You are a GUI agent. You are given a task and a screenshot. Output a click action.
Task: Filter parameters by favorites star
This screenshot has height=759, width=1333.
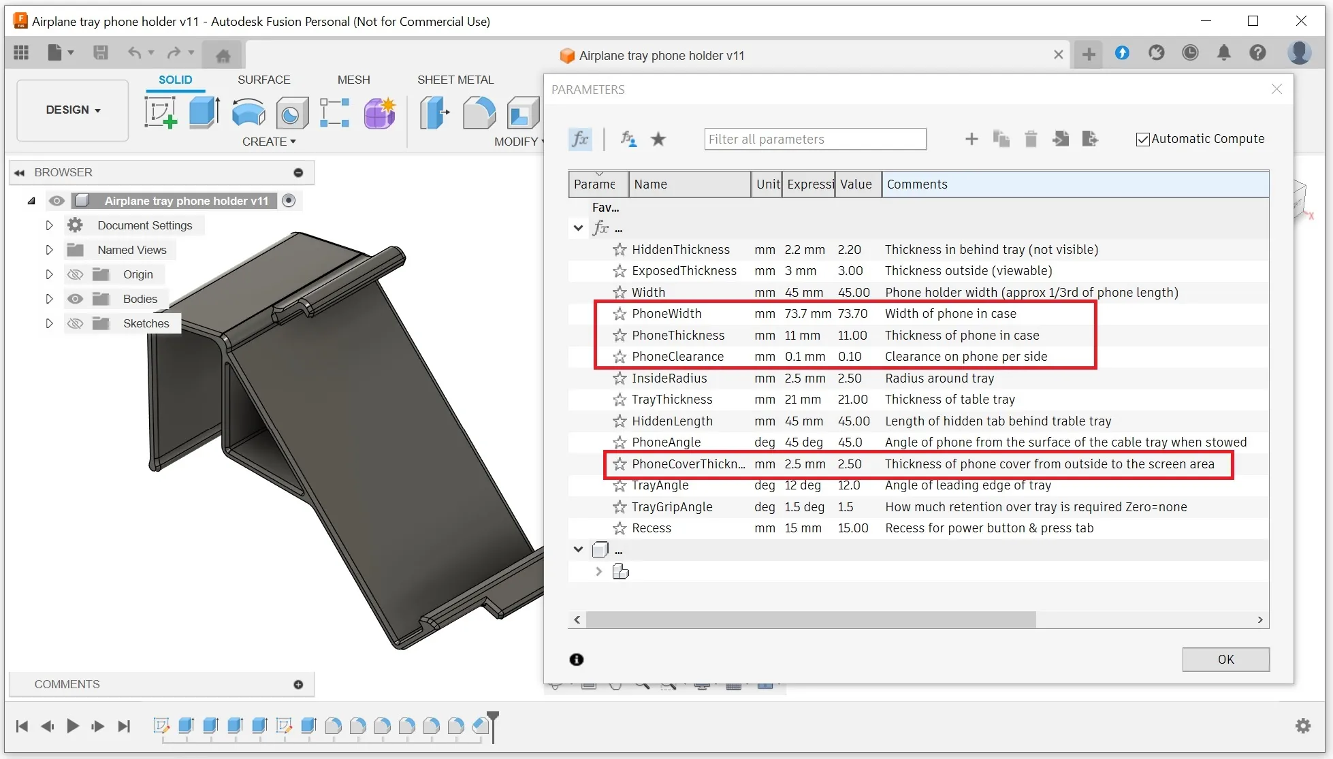658,139
